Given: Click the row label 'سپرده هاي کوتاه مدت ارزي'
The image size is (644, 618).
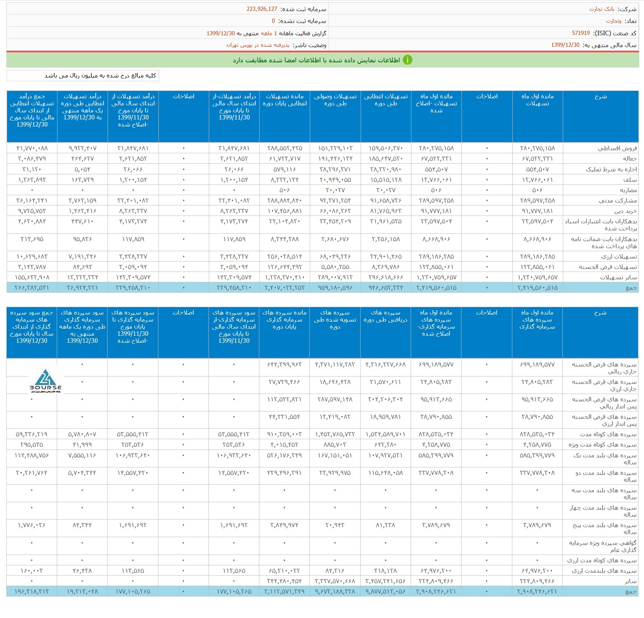Looking at the screenshot, I should (602, 561).
